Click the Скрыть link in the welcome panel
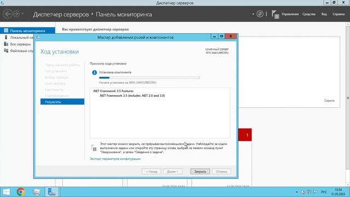 tap(329, 101)
